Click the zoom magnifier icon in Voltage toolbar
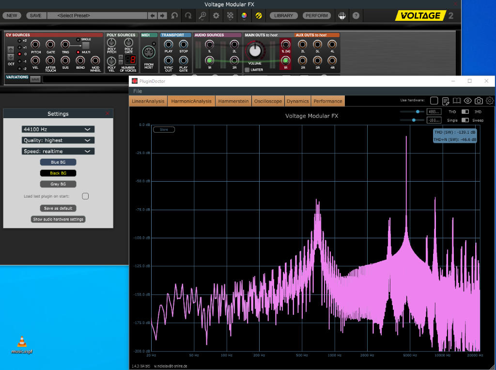 click(x=202, y=15)
